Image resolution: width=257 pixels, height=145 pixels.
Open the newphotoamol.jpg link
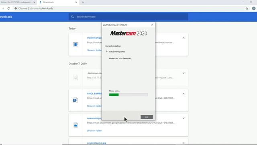click(96, 143)
